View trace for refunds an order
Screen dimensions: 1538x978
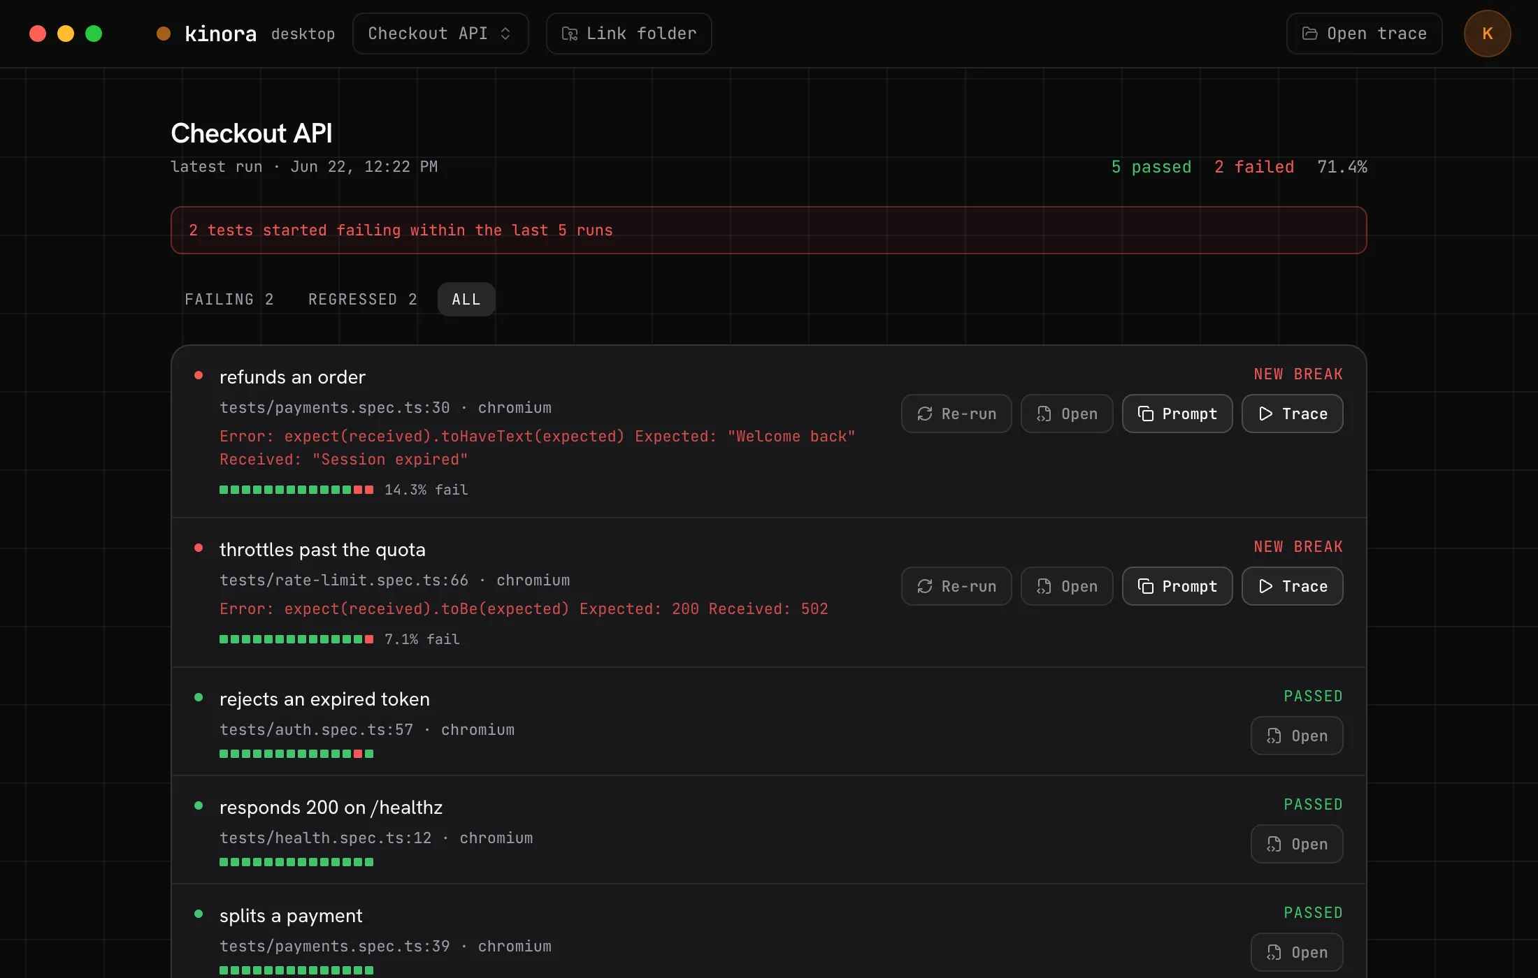1292,414
